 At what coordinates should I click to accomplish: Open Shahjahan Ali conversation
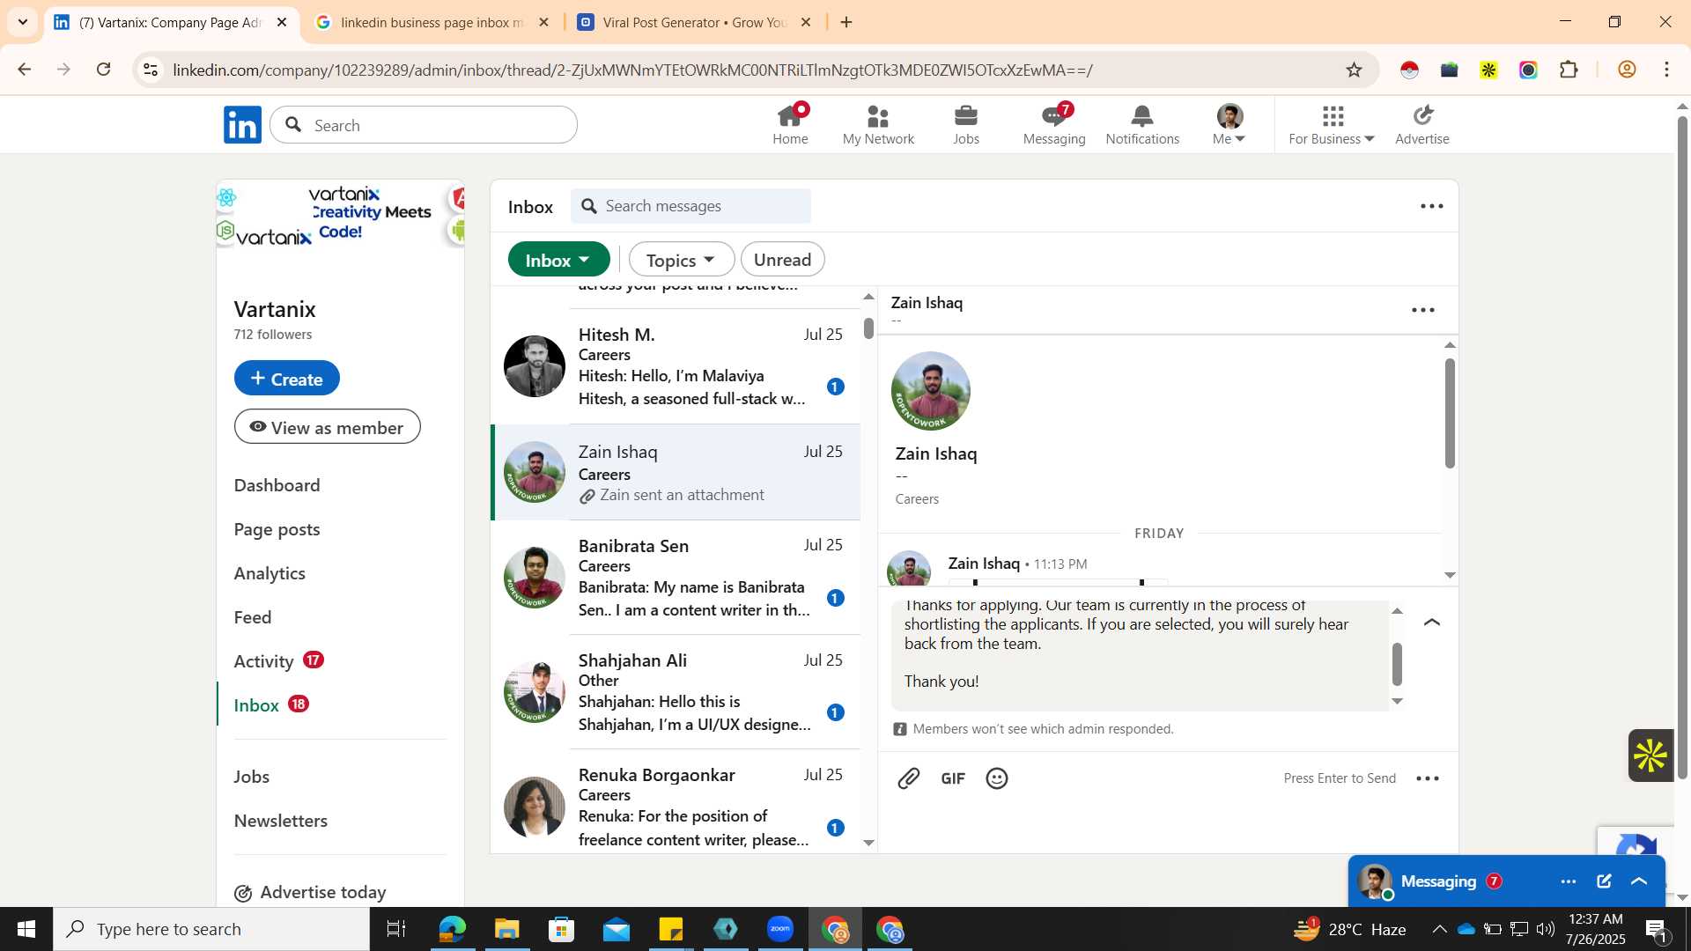coord(676,692)
